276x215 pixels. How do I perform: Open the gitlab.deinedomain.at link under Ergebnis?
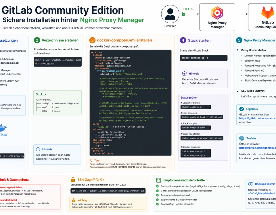click(258, 118)
